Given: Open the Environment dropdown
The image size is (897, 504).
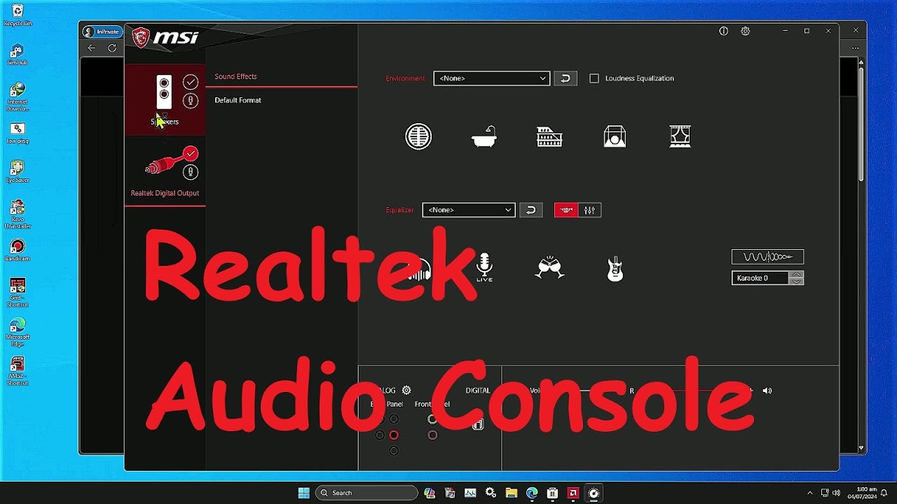Looking at the screenshot, I should [491, 78].
